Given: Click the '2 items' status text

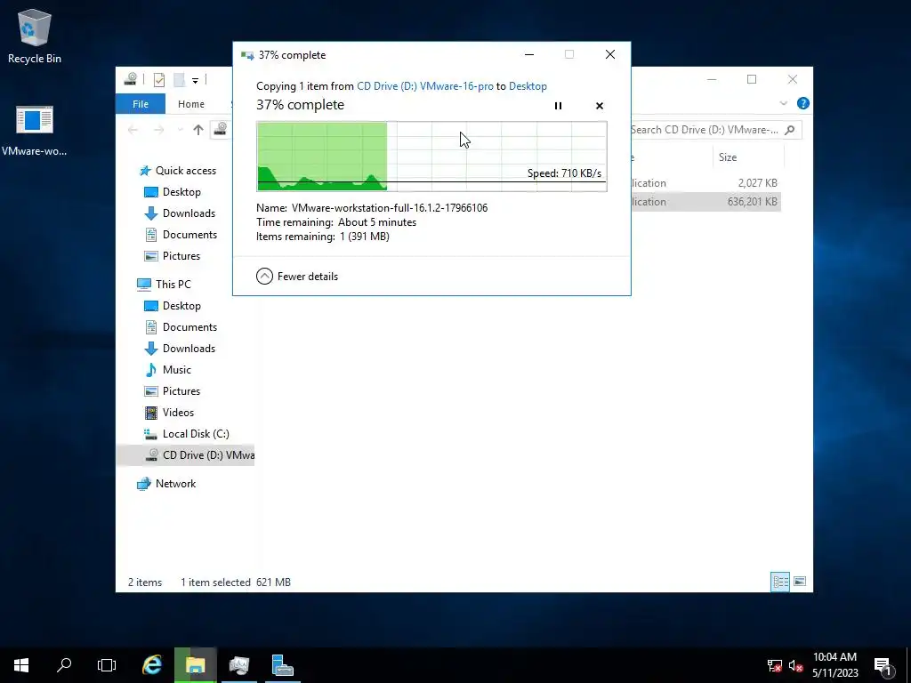Looking at the screenshot, I should pos(145,582).
